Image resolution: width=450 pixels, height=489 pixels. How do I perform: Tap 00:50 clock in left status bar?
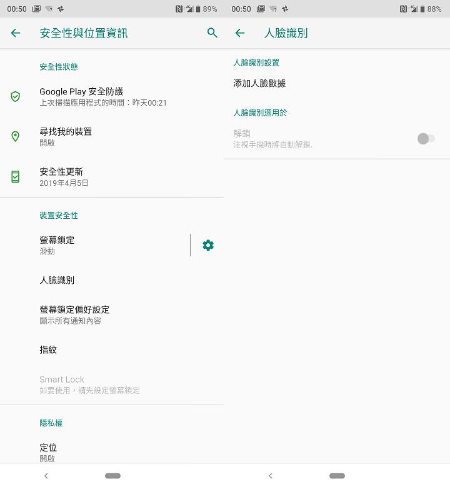17,9
